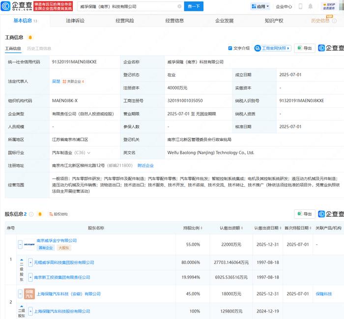Open 附近企业 nearby companies link
This screenshot has width=344, height=319.
click(x=145, y=166)
